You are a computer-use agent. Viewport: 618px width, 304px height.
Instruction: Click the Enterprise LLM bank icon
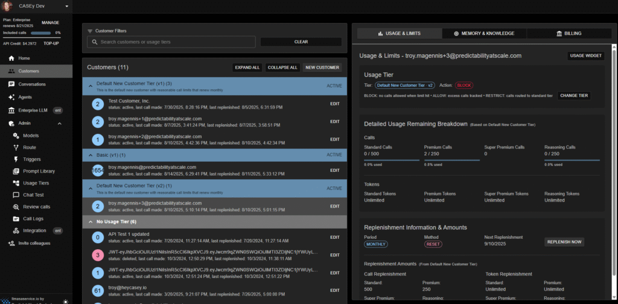(x=11, y=110)
